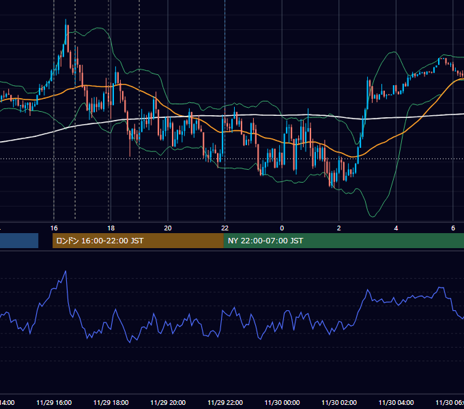Click the hour label 6 on time axis

coord(453,228)
